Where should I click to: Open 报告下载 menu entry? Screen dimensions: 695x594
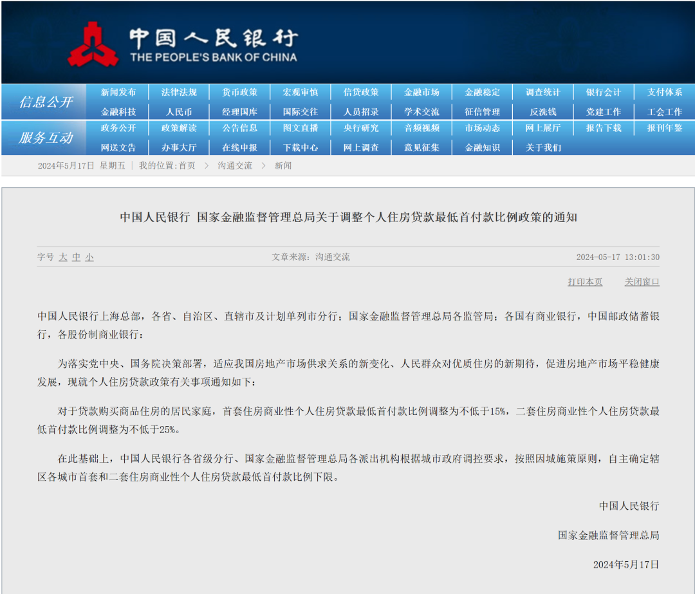coord(604,128)
